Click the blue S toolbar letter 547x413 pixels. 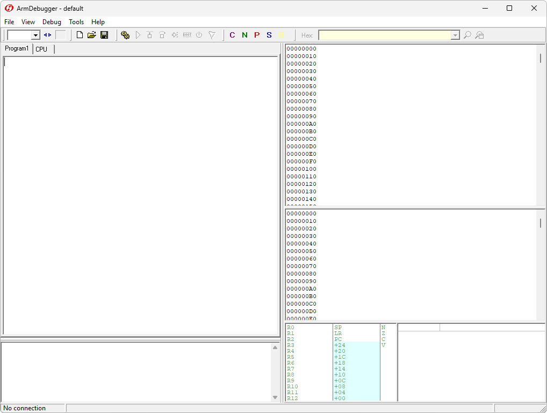(x=269, y=35)
